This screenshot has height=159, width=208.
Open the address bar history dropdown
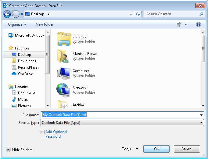(x=131, y=14)
